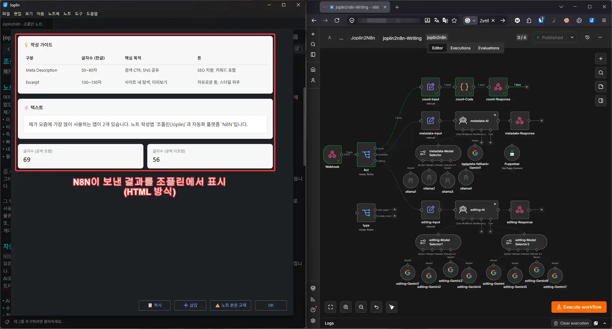Click the add node plus button on canvas

click(x=601, y=59)
